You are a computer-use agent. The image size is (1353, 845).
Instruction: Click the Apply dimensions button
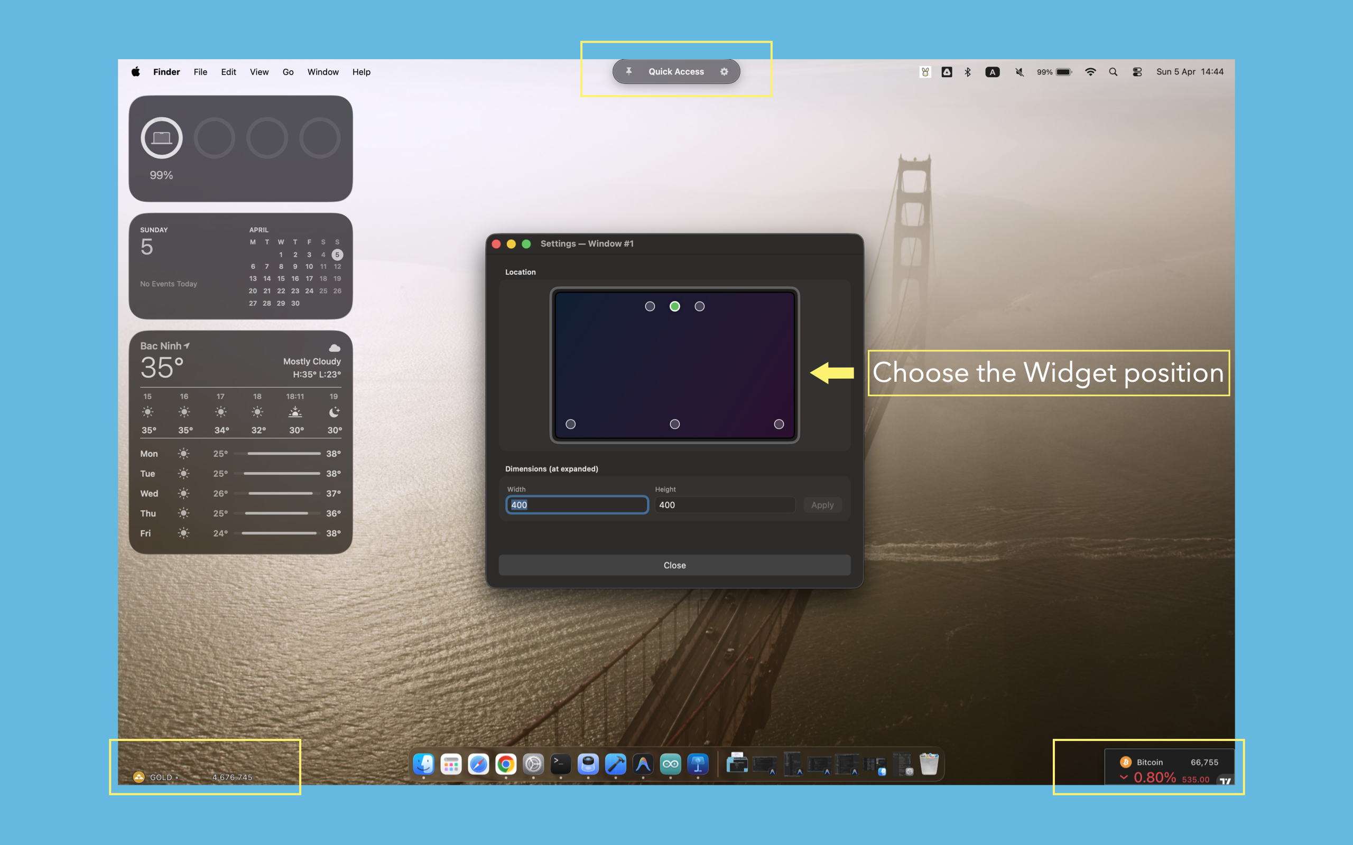[822, 505]
